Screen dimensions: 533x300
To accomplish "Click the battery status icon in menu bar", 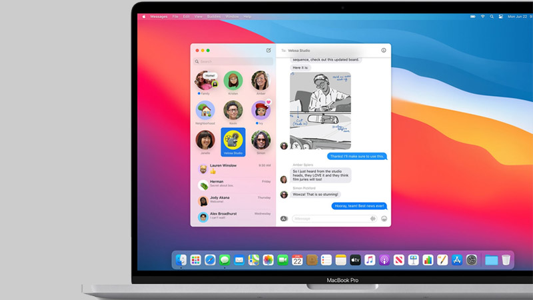I will coord(473,16).
